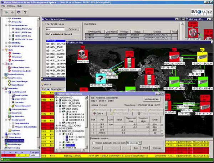Select the RAYtracer workstation node on map
This screenshot has height=163, width=214.
coord(83,55)
